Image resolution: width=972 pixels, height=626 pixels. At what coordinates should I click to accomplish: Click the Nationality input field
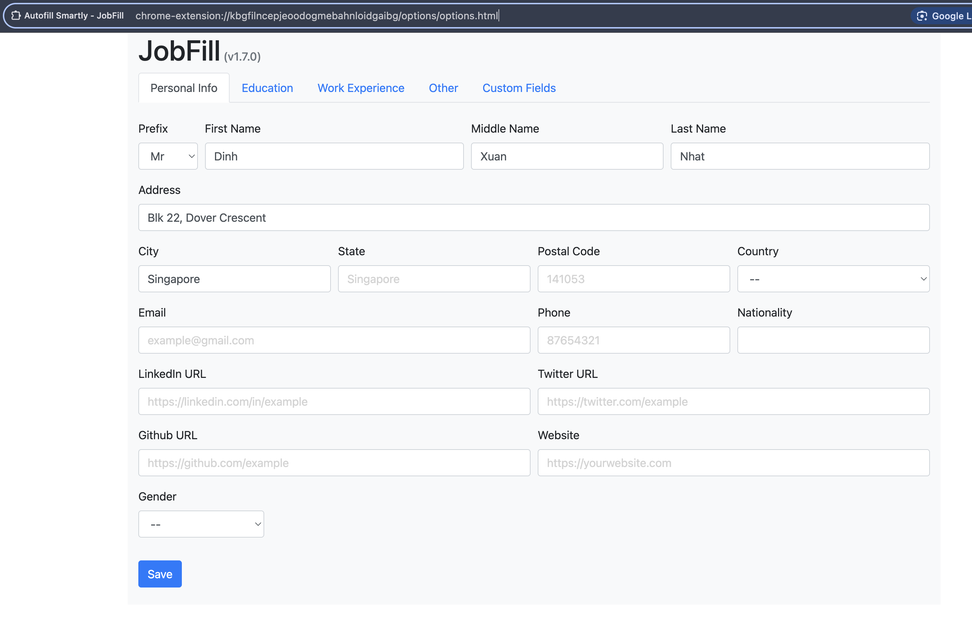pos(833,340)
